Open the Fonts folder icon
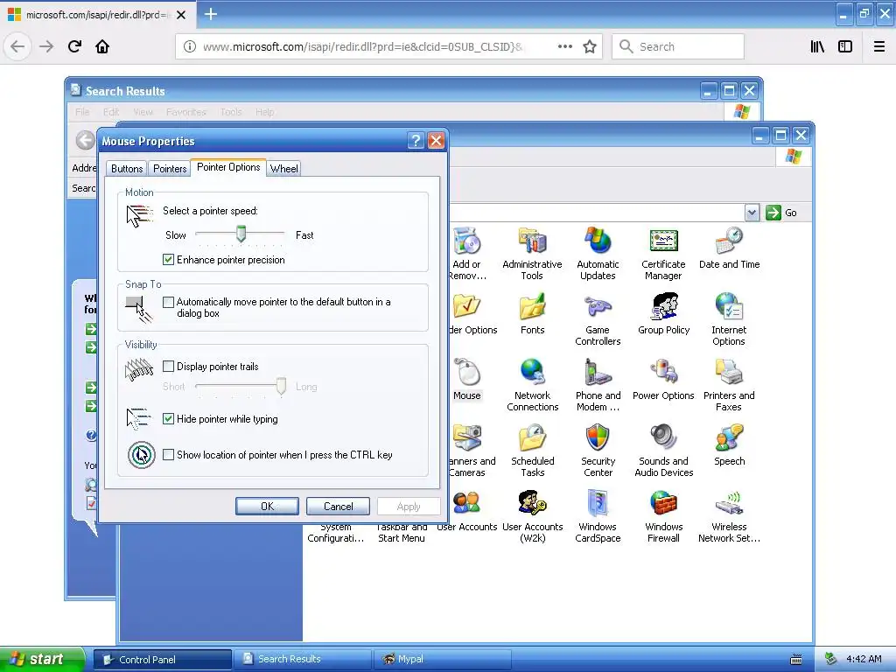 [x=533, y=313]
